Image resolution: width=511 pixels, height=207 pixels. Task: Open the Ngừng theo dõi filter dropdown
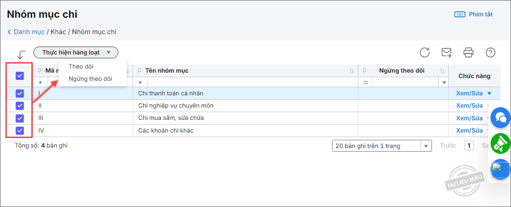(444, 83)
